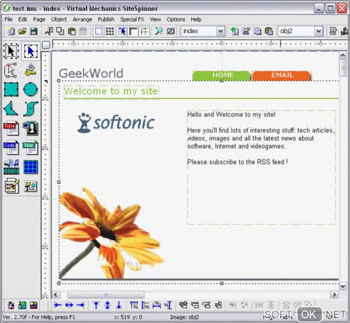Toggle the rulers display button

[133, 31]
